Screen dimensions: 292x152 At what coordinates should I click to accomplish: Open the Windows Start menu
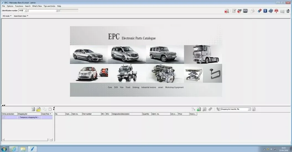click(x=4, y=149)
